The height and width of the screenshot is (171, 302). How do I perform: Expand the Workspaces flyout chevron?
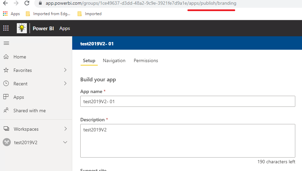click(x=66, y=129)
